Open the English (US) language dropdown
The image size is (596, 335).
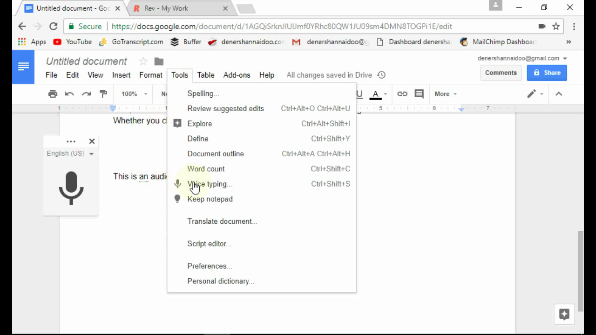70,154
